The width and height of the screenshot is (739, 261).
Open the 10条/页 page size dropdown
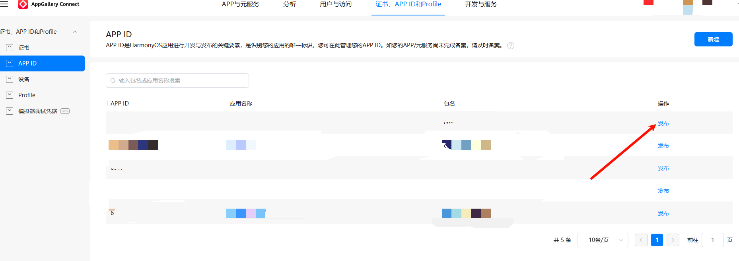point(603,240)
